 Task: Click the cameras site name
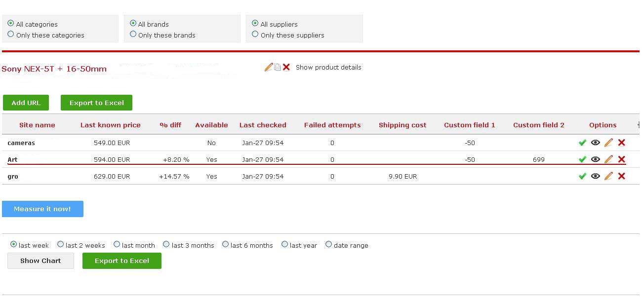pos(21,143)
